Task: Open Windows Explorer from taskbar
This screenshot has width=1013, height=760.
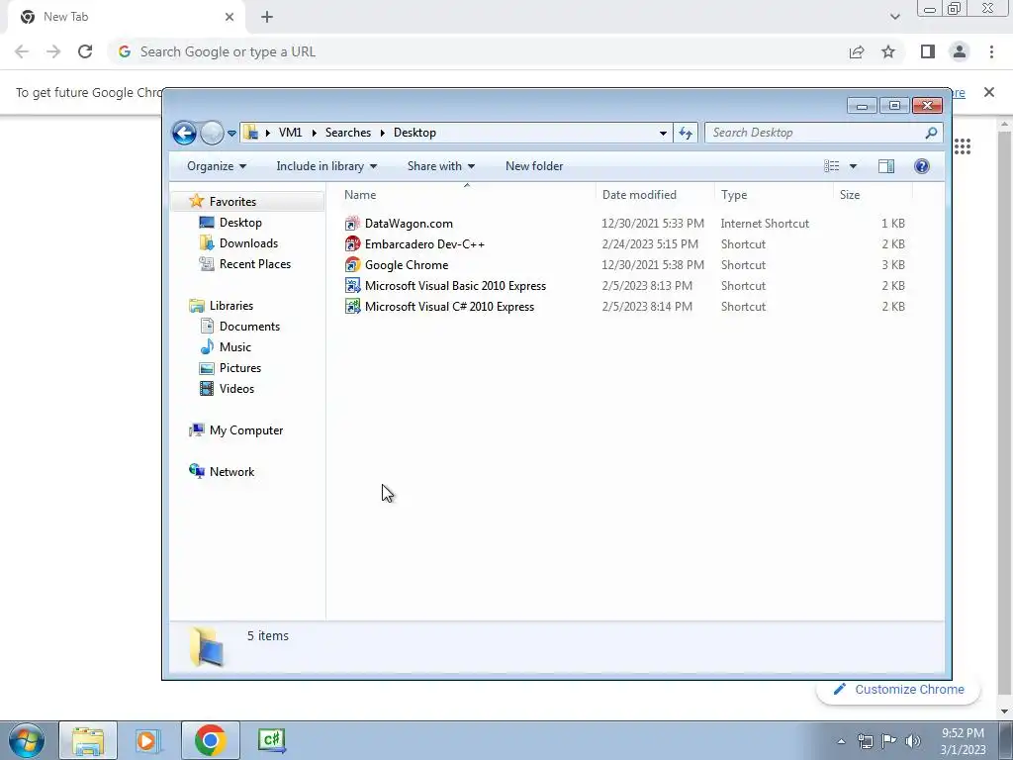Action: click(x=88, y=740)
